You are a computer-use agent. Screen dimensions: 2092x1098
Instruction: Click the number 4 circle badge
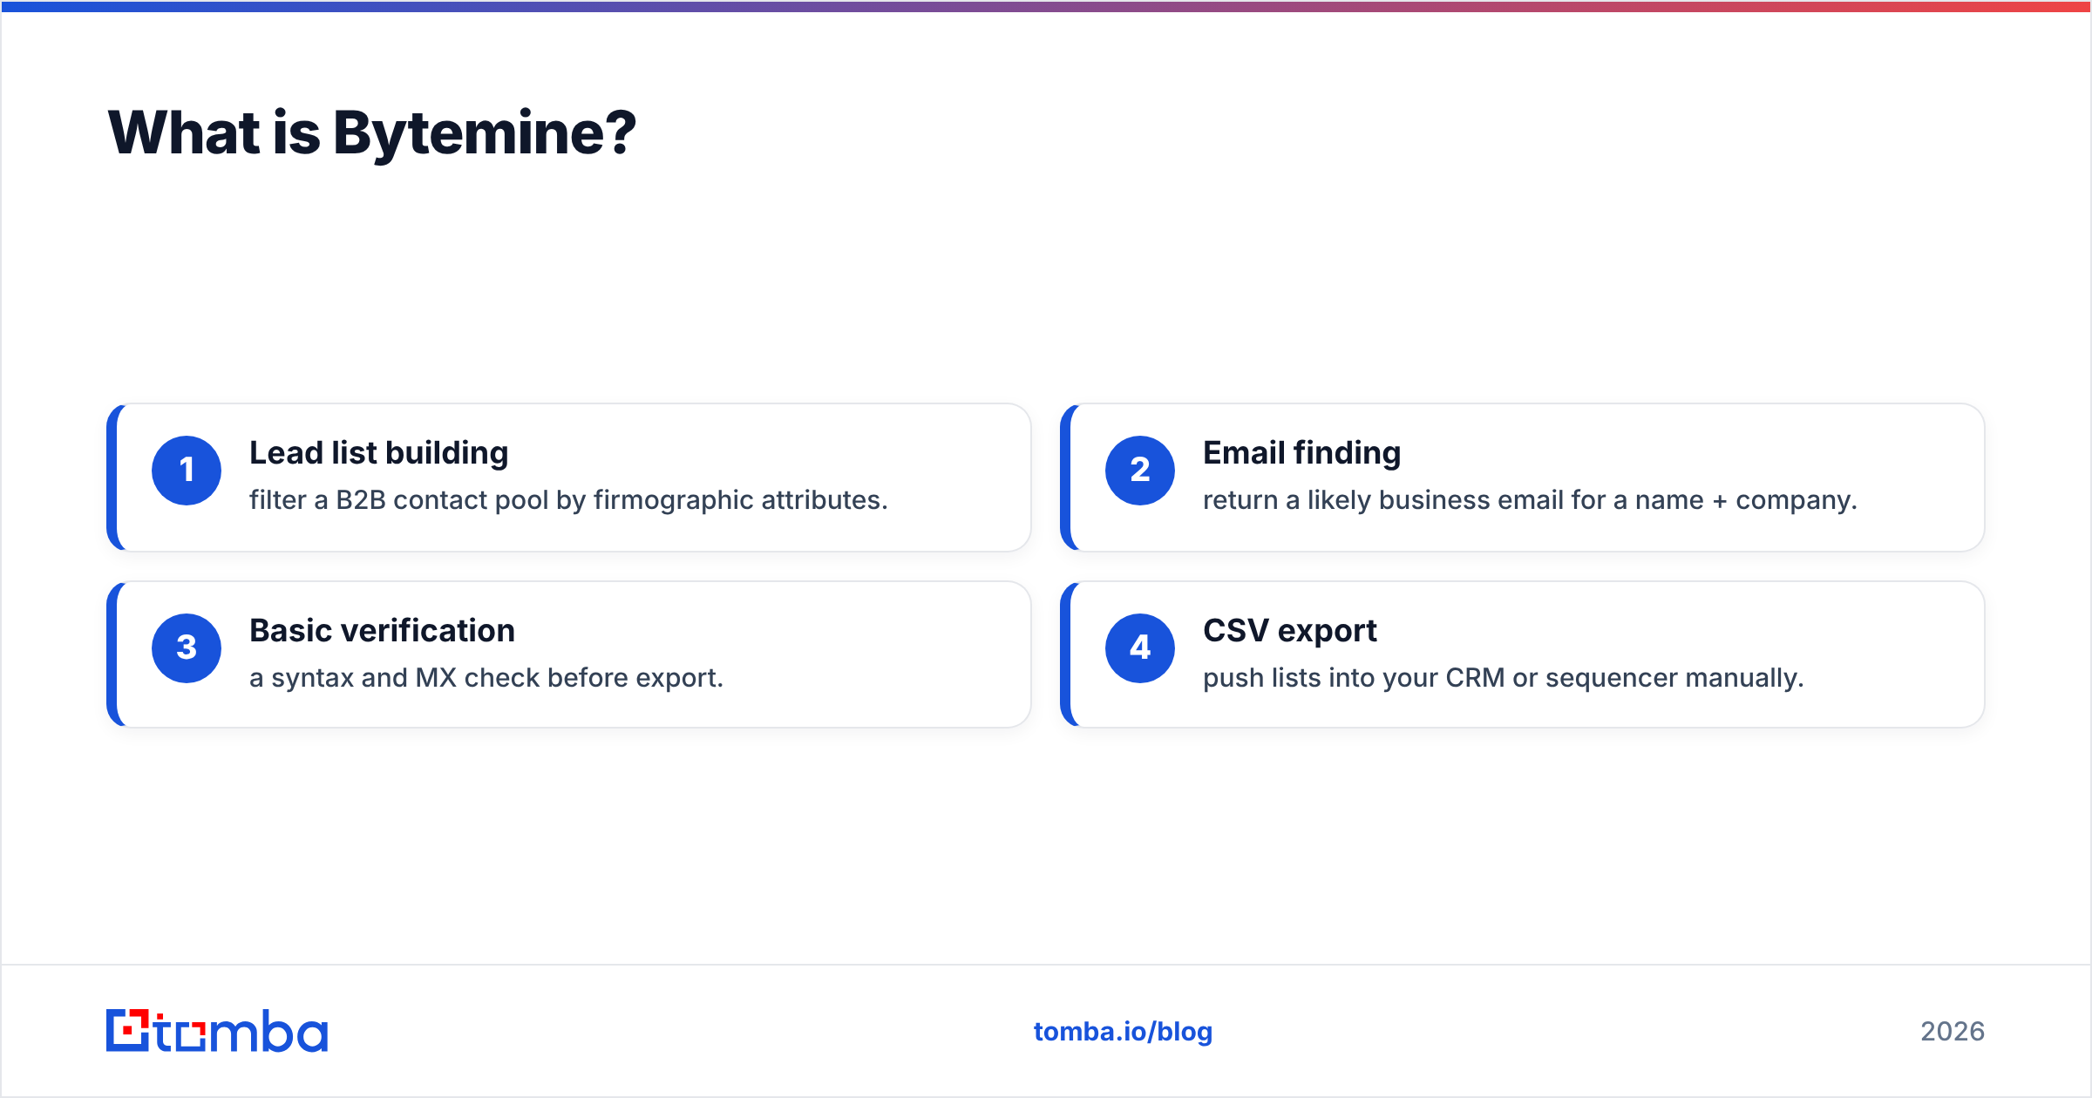[1140, 648]
